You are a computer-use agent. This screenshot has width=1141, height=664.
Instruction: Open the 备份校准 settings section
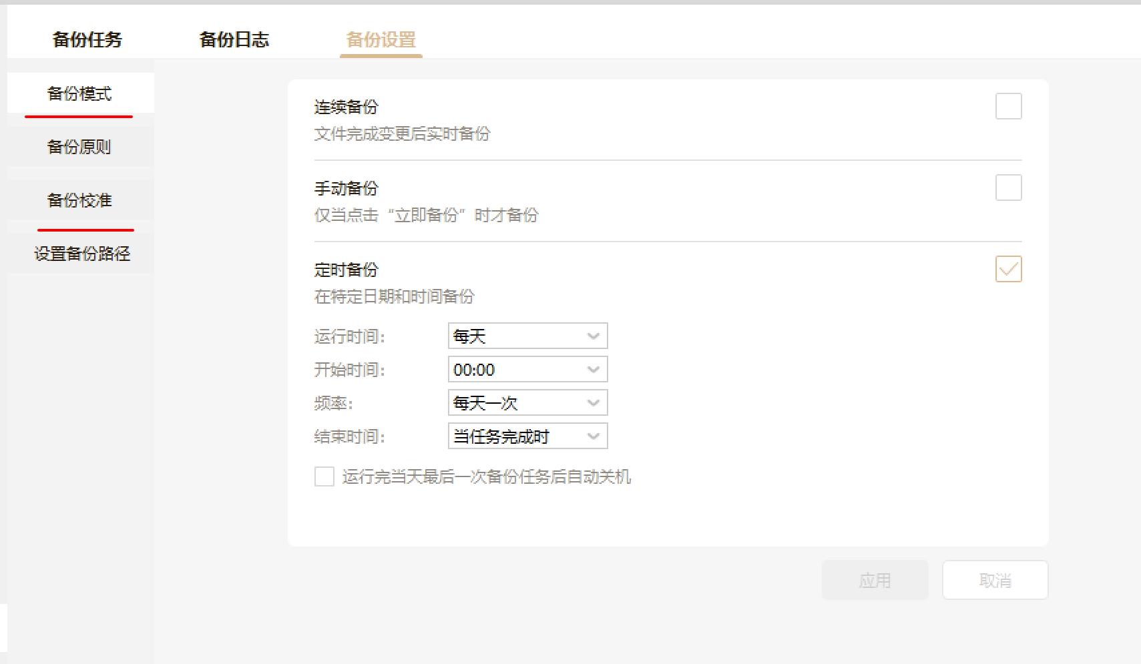[79, 200]
